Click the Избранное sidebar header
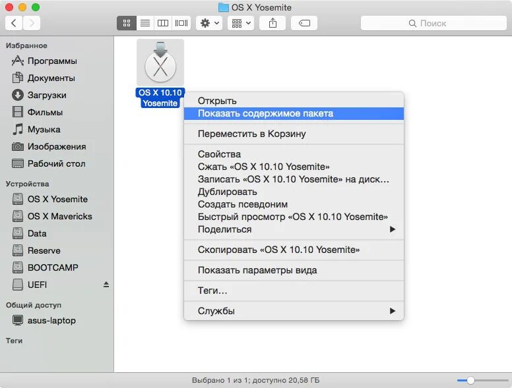 click(x=26, y=45)
